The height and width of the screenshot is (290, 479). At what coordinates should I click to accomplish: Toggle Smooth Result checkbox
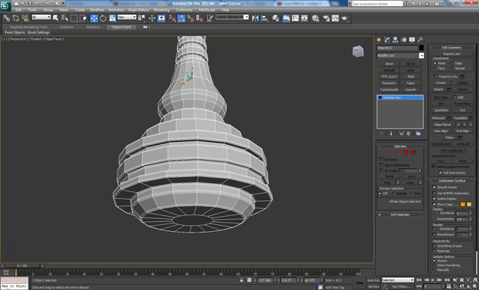coord(434,187)
